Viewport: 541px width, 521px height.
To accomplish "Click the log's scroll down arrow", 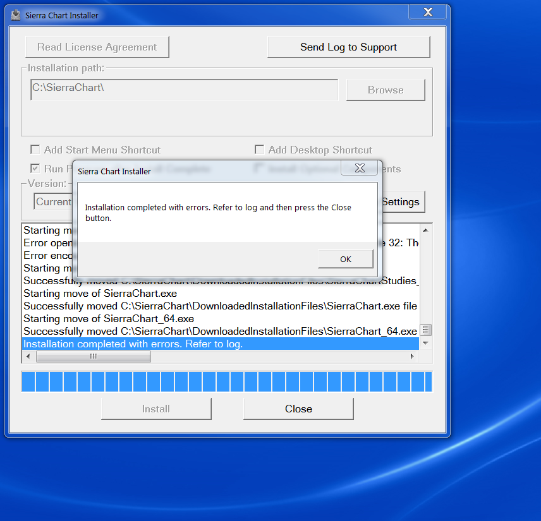I will 425,343.
